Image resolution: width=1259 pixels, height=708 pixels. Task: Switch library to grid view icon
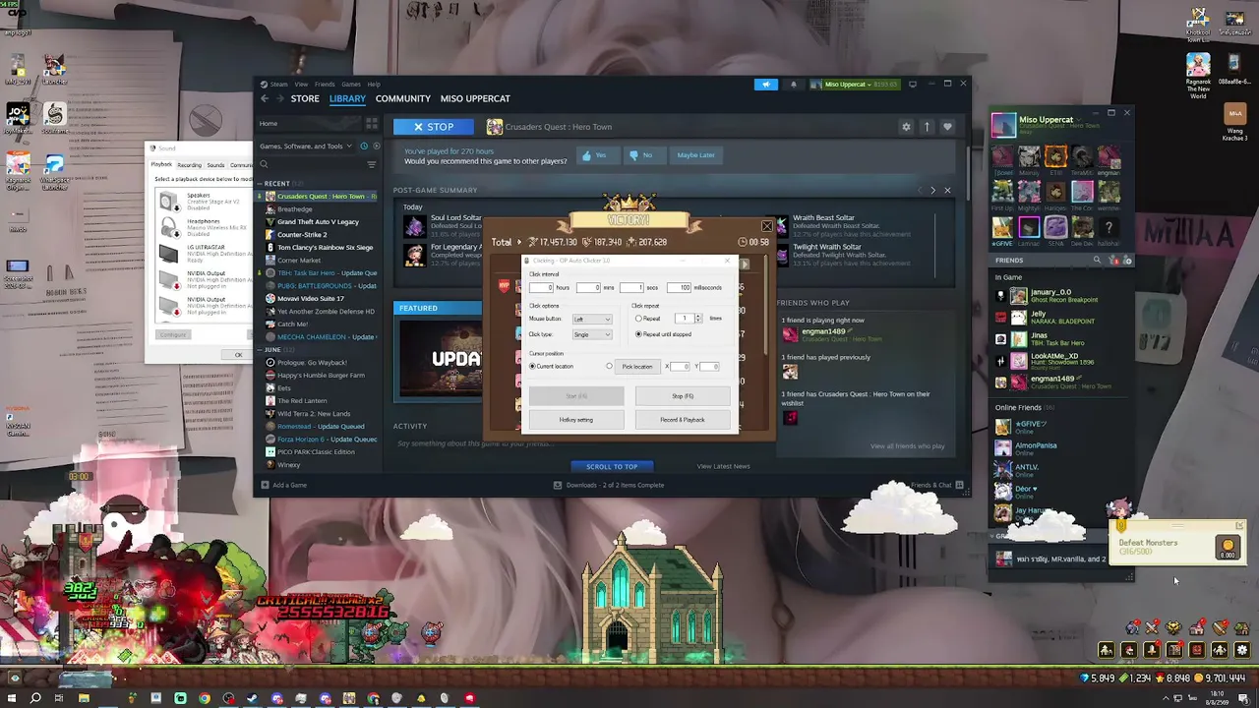(x=371, y=124)
